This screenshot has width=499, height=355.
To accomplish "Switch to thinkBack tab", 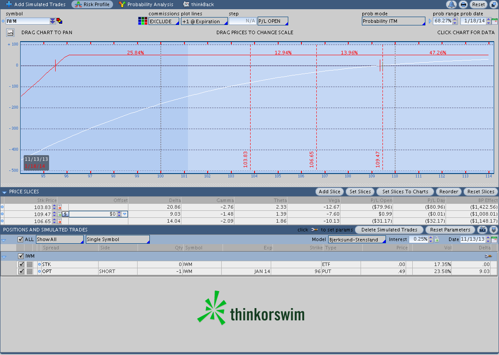I will click(198, 4).
